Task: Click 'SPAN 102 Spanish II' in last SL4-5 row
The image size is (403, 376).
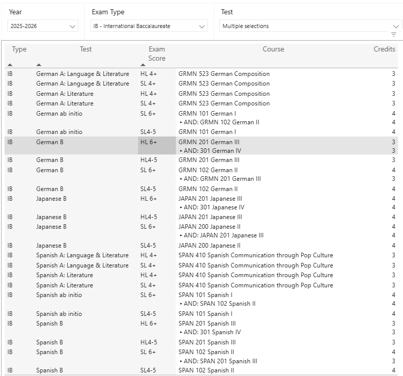Action: (206, 370)
